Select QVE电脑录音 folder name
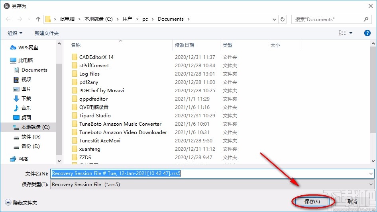This screenshot has width=377, height=212. (x=94, y=107)
